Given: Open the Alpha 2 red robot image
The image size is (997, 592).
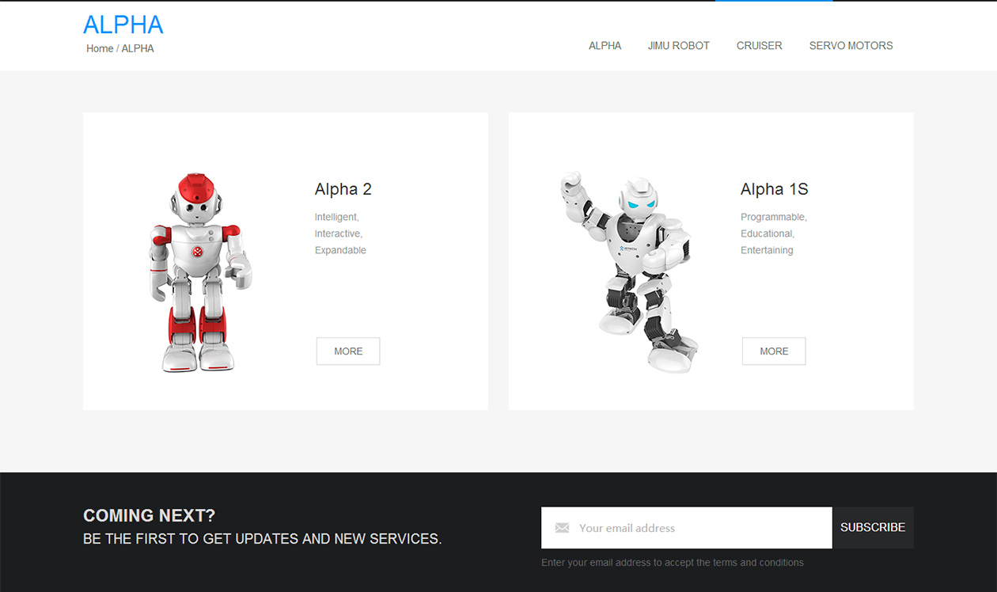Looking at the screenshot, I should (x=200, y=273).
